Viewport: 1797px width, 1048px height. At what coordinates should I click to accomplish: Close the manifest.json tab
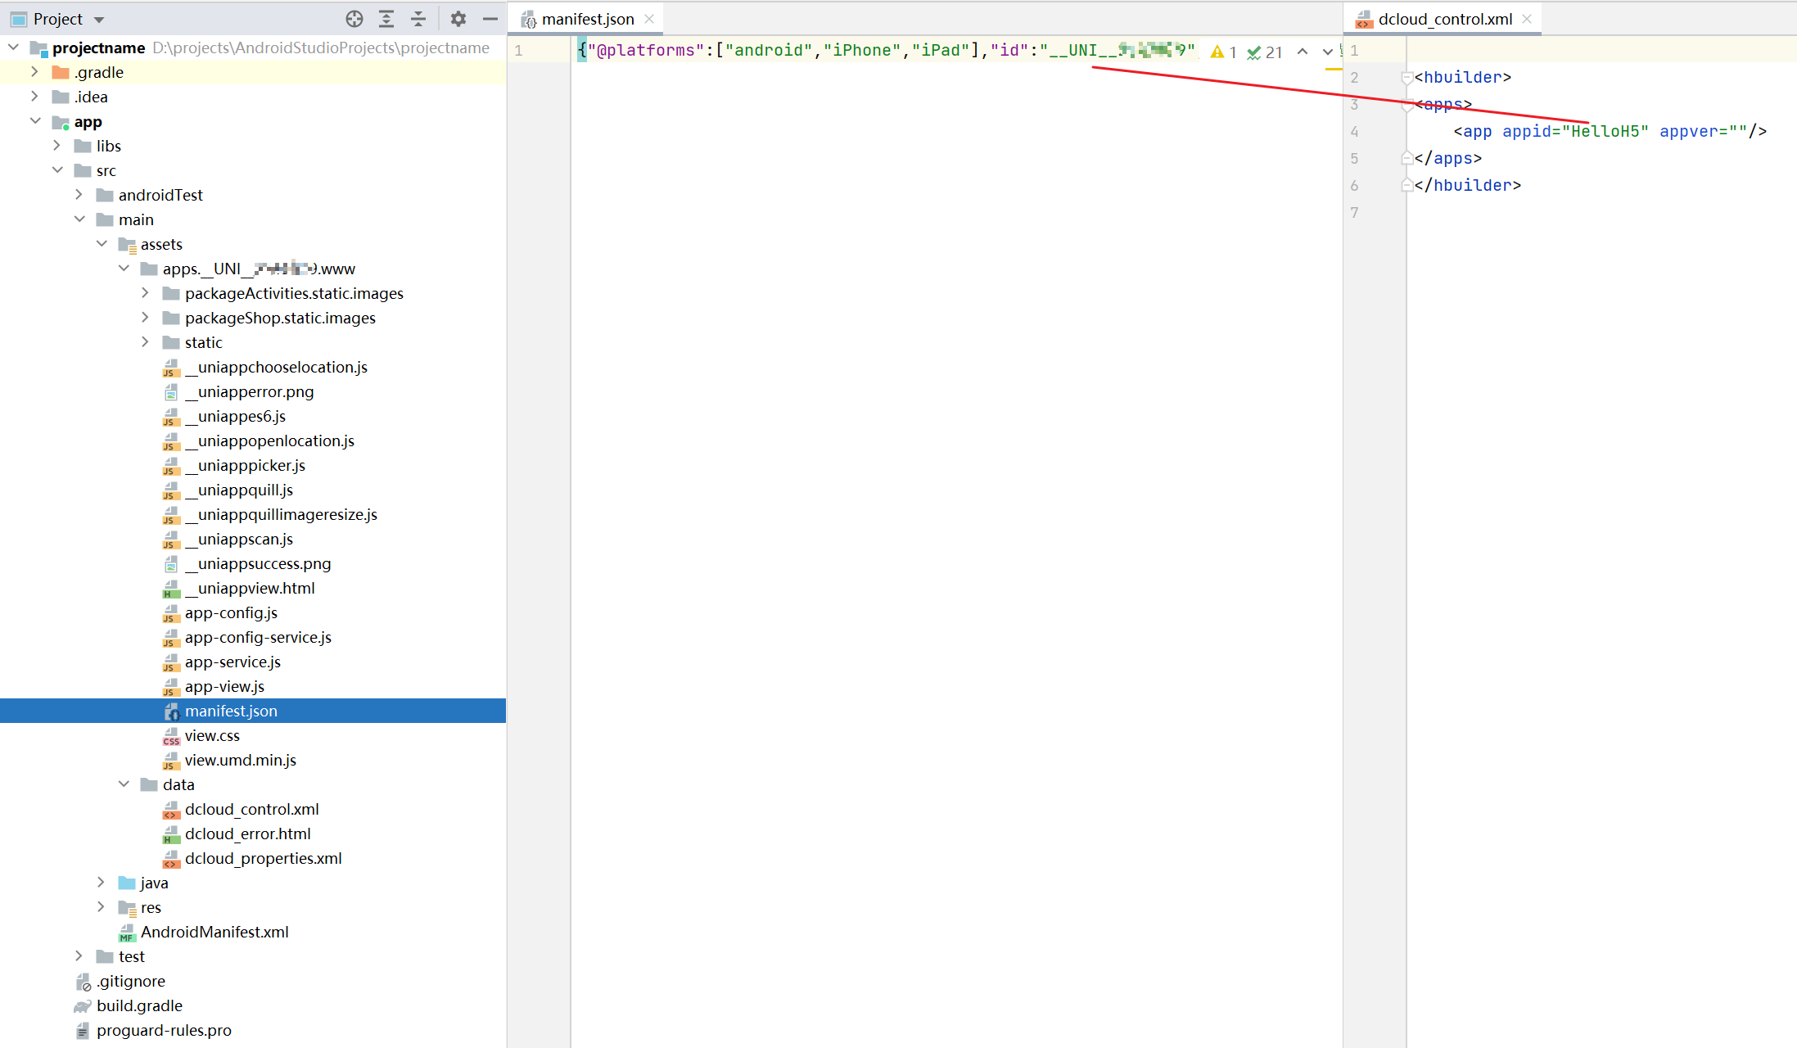coord(649,19)
